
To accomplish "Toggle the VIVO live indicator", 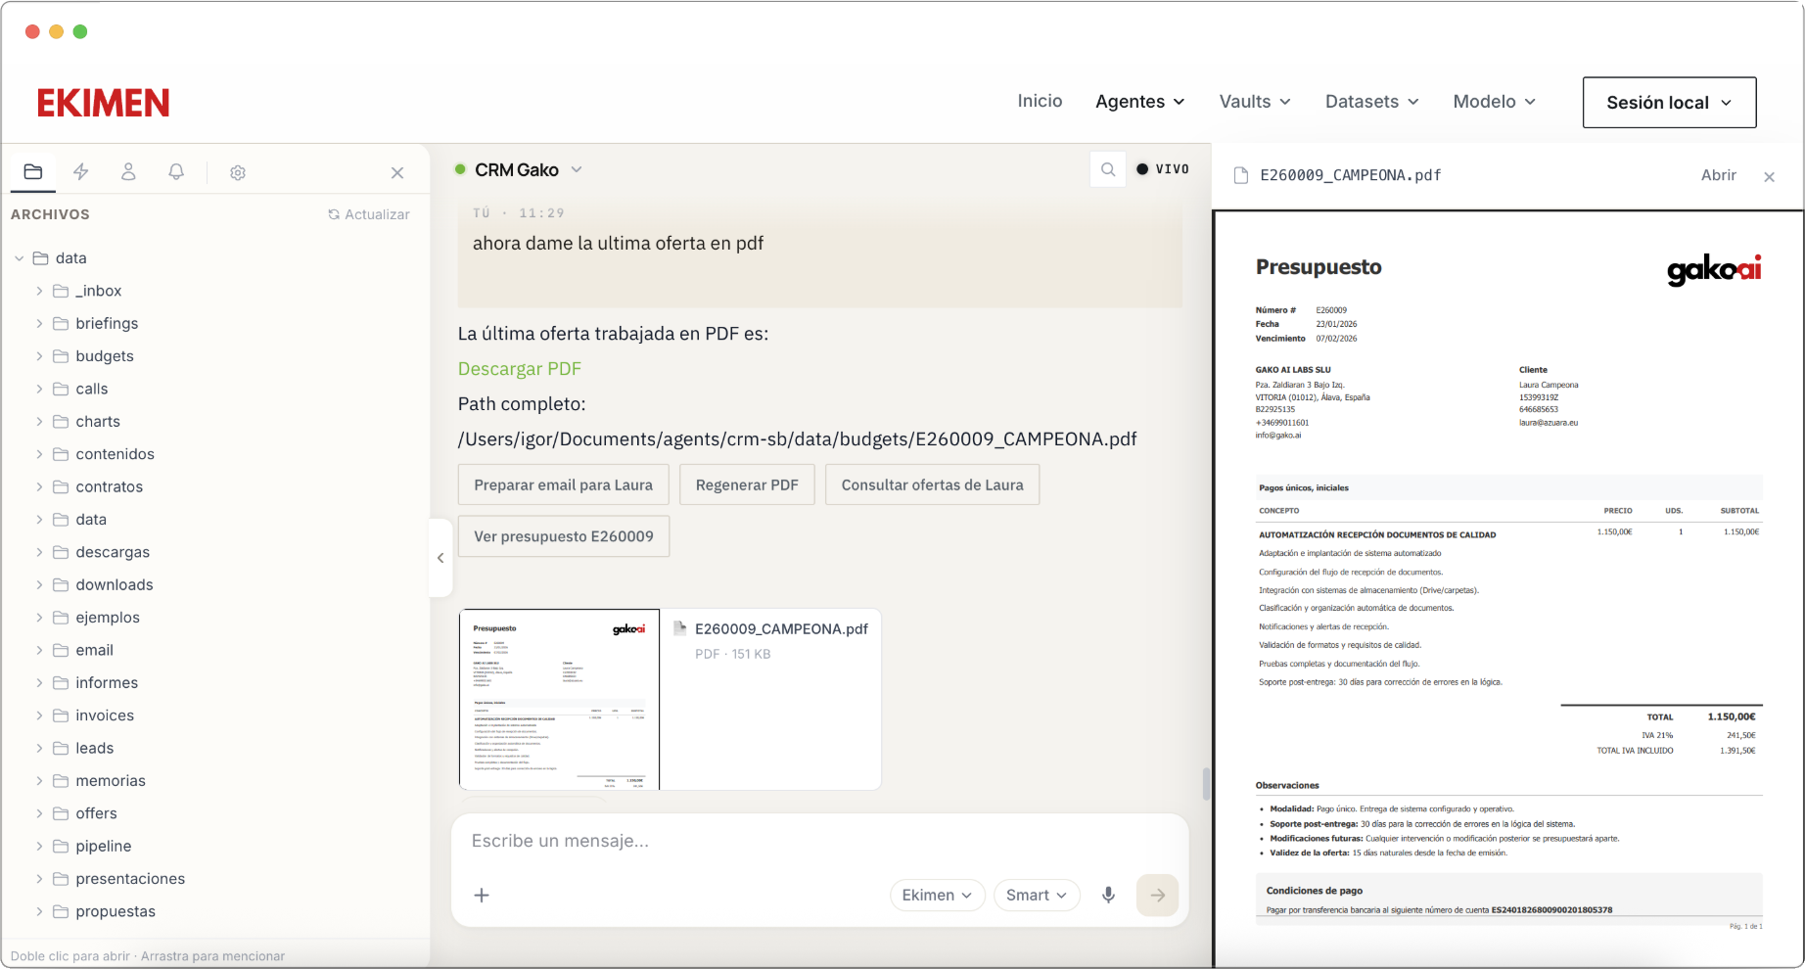I will point(1163,169).
